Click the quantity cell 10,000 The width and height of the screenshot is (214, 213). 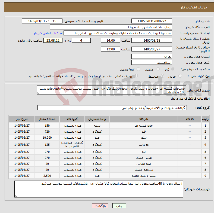click(x=47, y=138)
